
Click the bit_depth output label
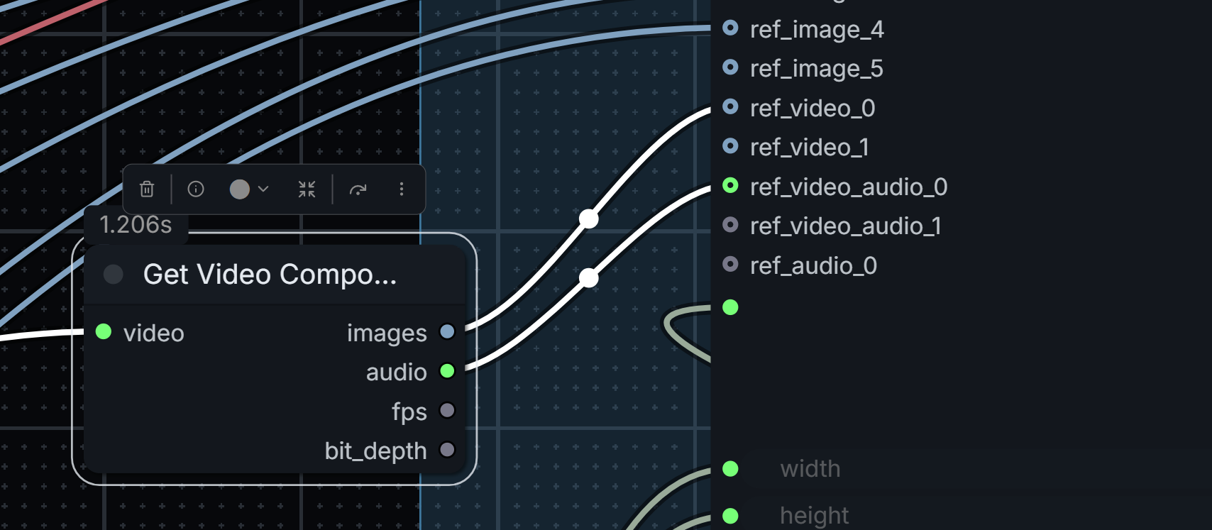click(376, 451)
